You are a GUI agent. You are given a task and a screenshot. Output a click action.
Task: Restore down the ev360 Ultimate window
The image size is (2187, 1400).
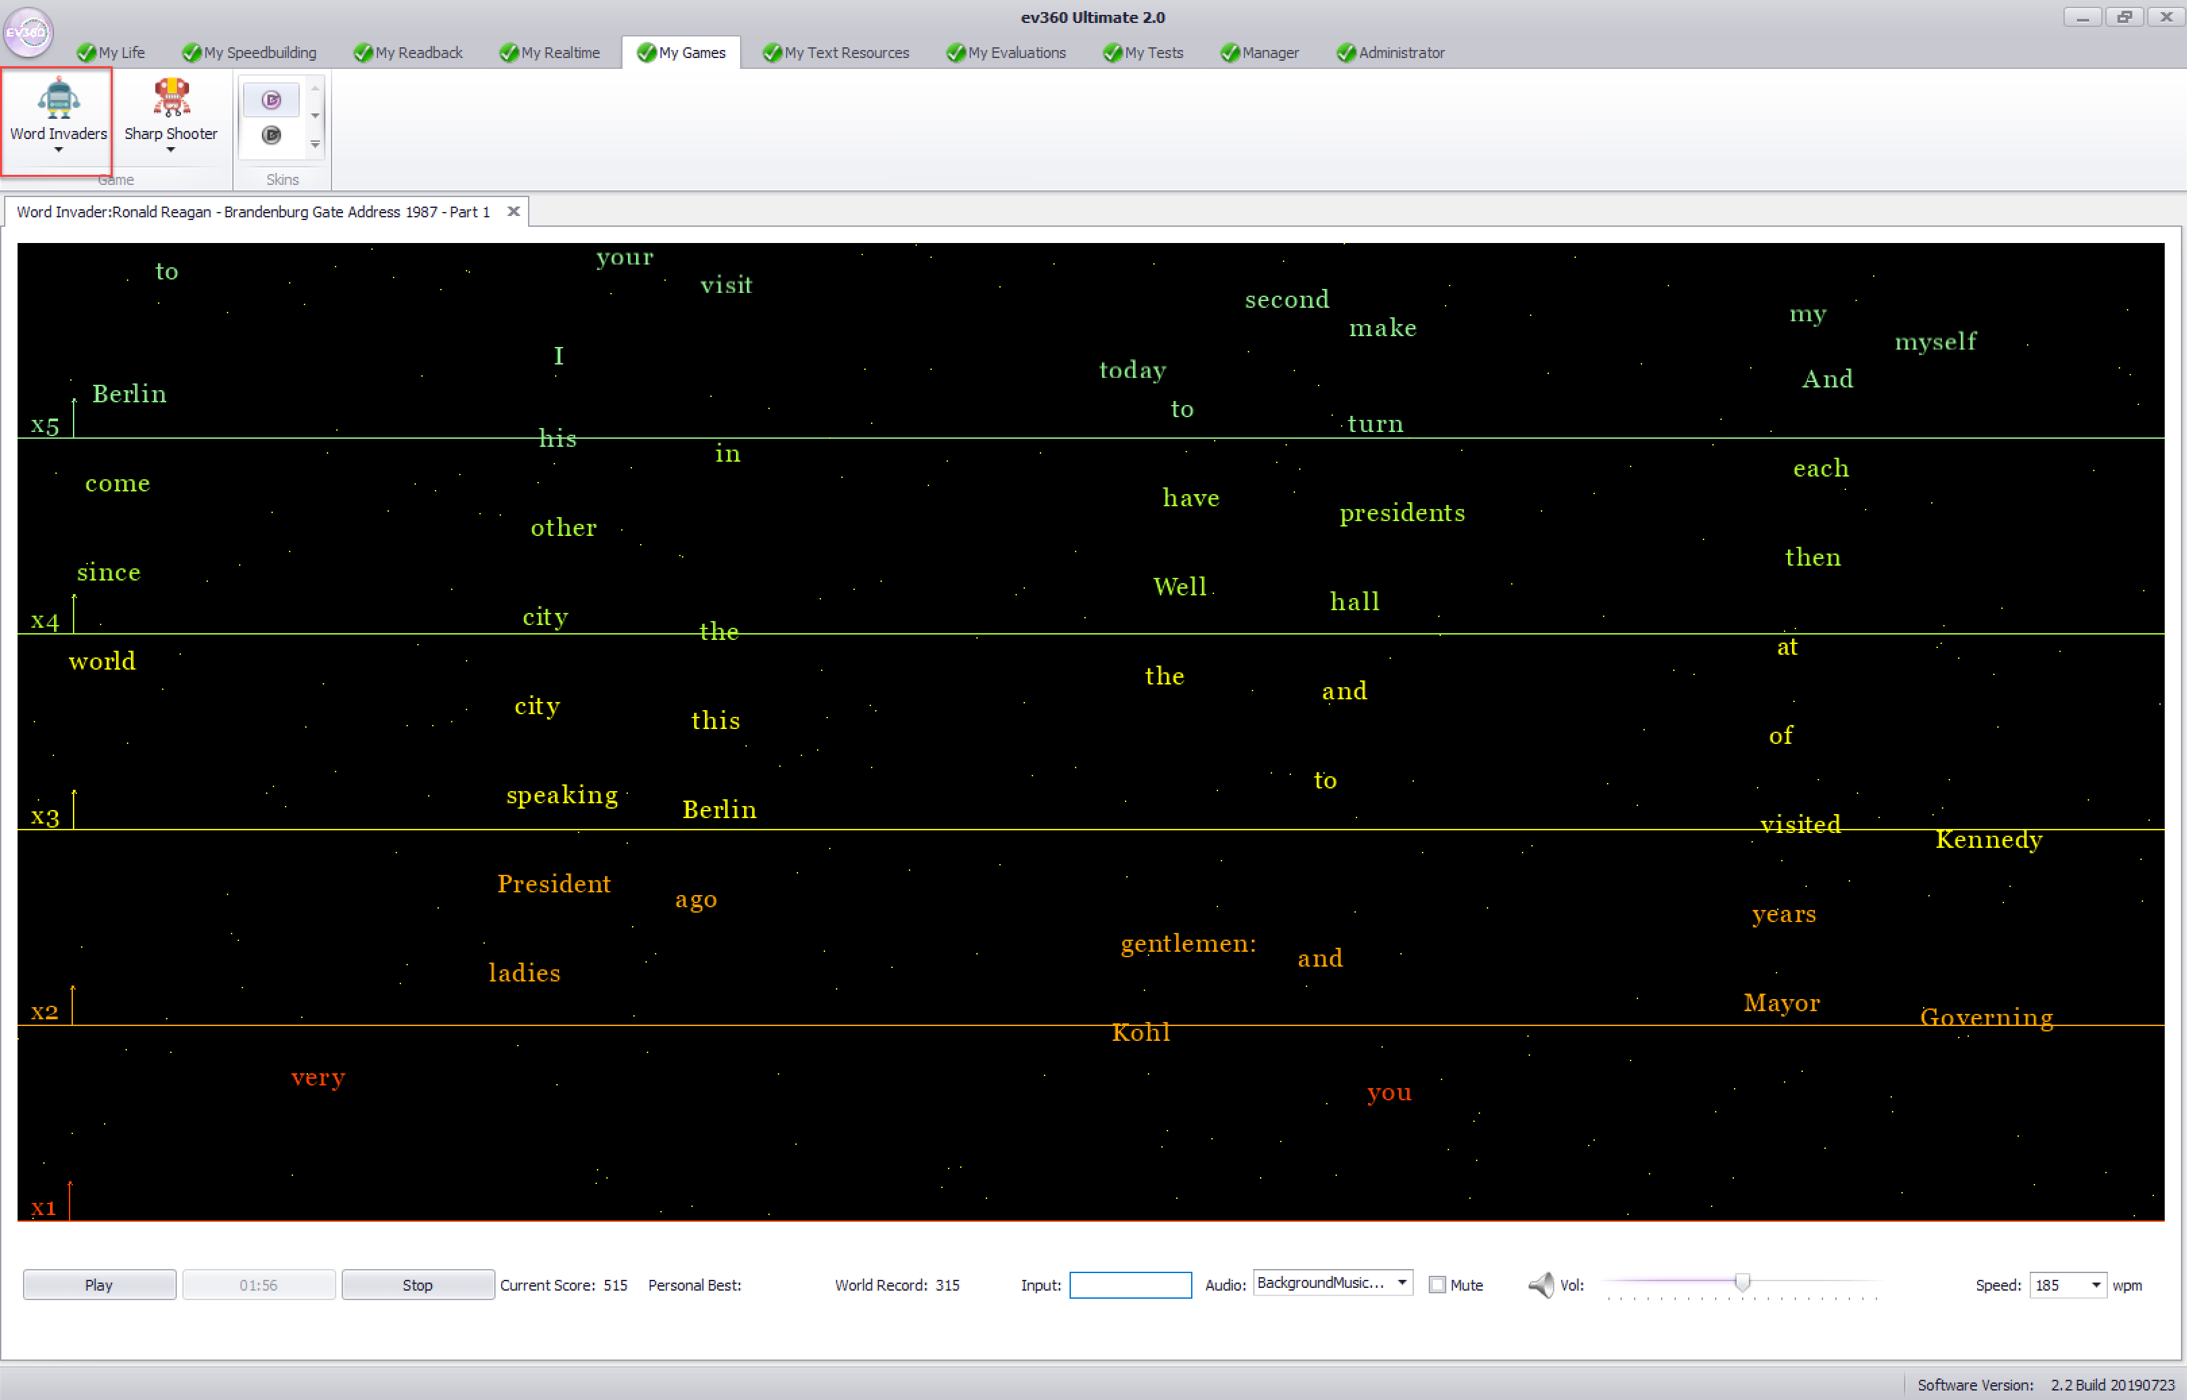click(2124, 18)
